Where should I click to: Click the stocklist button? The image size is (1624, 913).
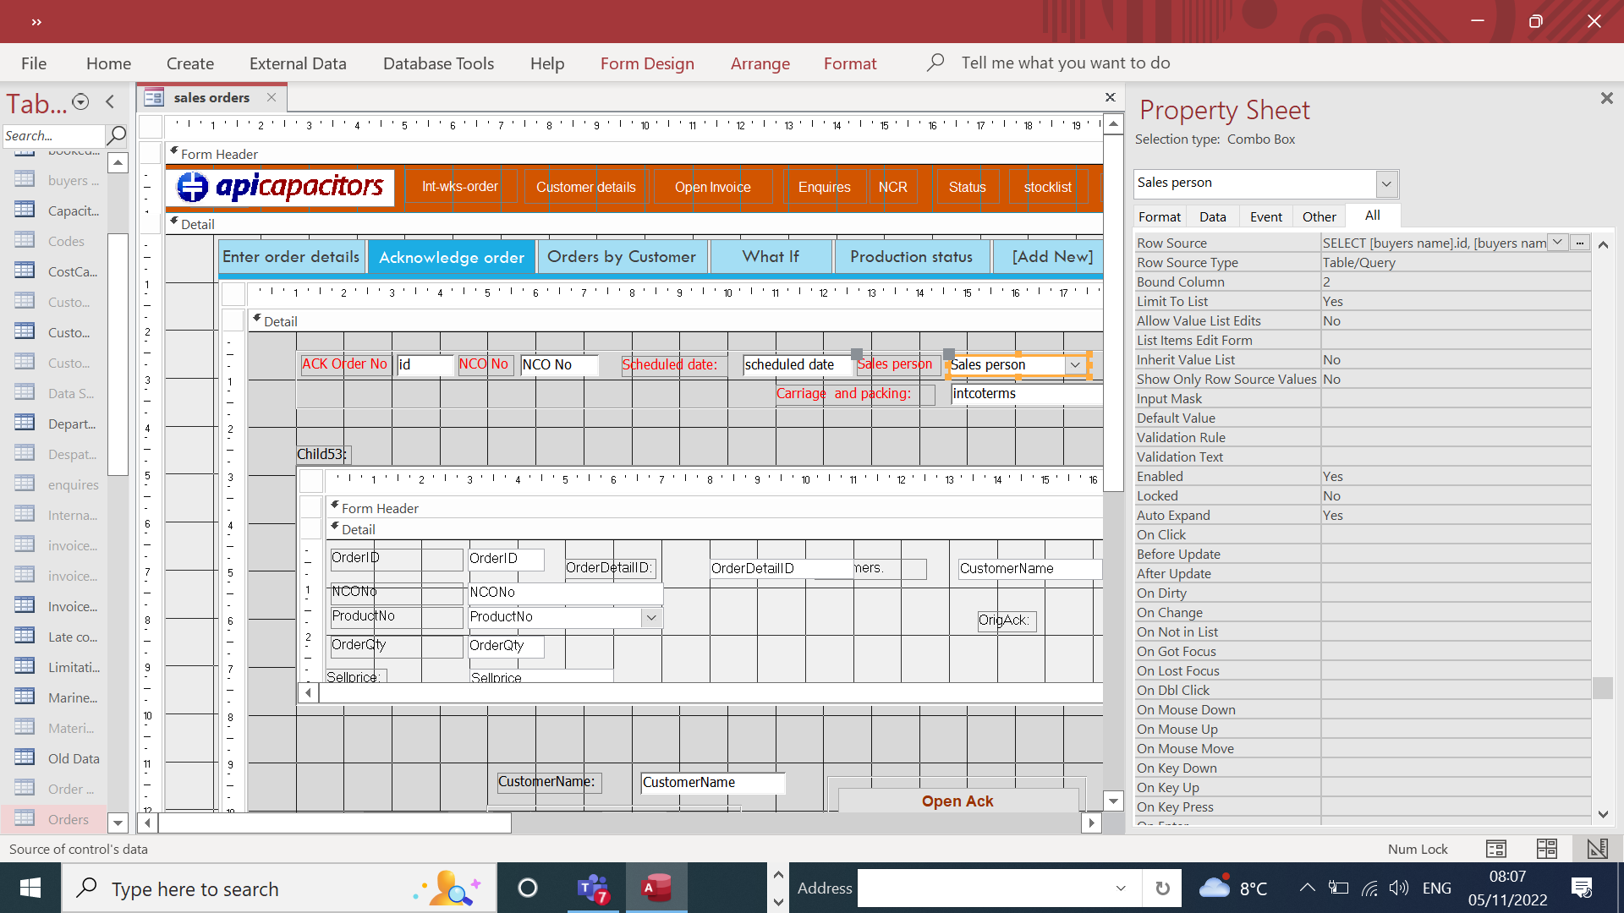point(1047,188)
